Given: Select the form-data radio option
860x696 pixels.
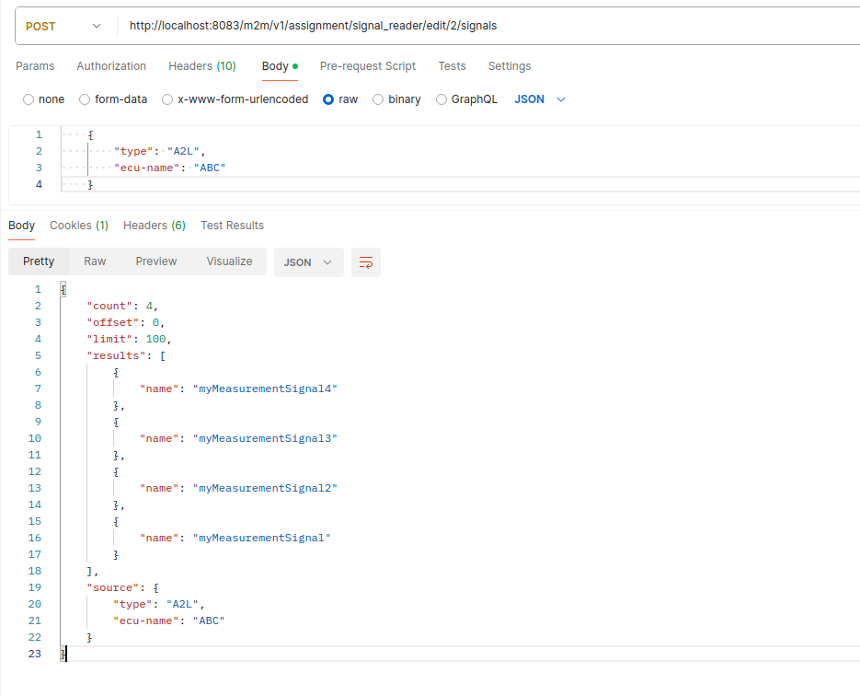Looking at the screenshot, I should pos(86,99).
